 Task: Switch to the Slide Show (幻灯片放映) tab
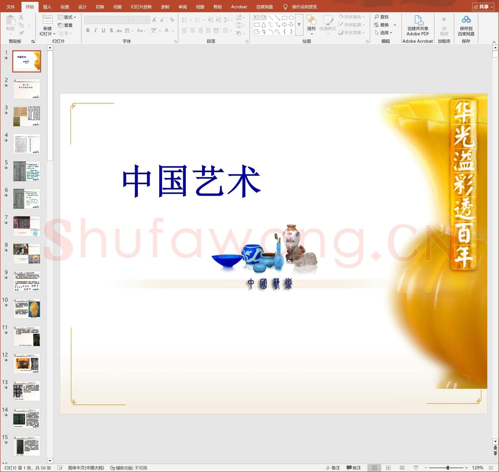pyautogui.click(x=141, y=7)
